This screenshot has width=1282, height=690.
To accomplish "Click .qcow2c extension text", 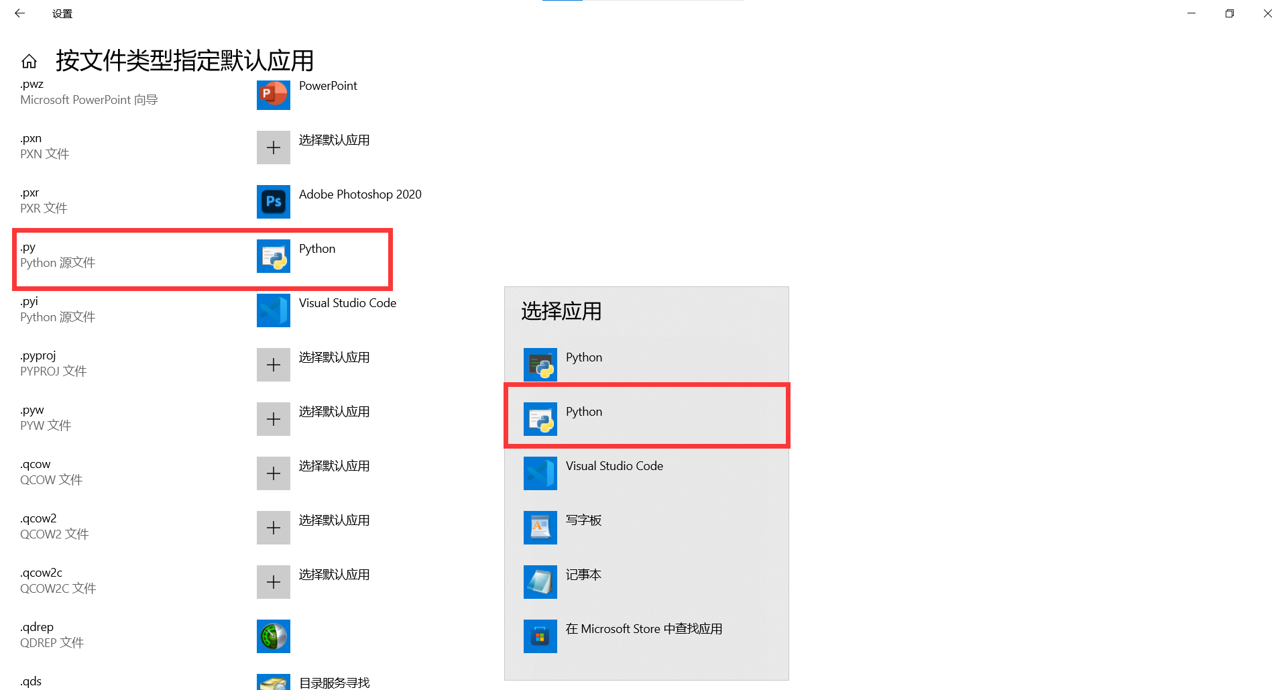I will point(41,573).
